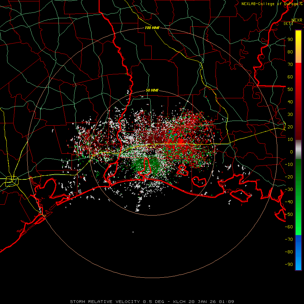Click the -10 value on velocity scale
Image resolution: width=304 pixels, height=304 pixels.
point(289,164)
